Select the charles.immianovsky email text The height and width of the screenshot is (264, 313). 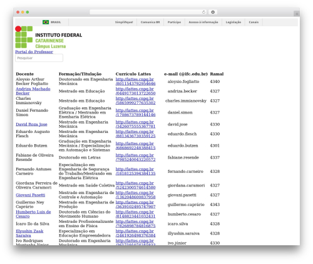click(x=186, y=100)
